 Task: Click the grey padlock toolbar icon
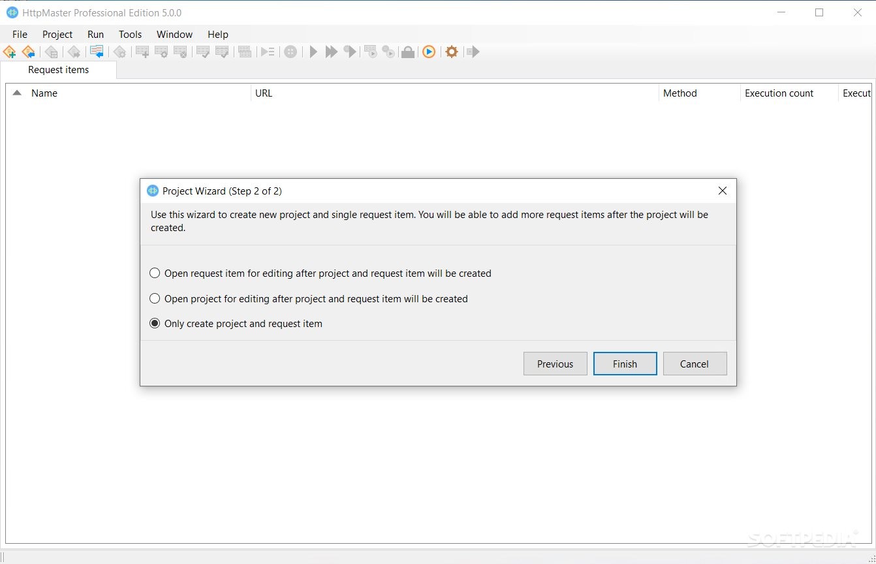pos(408,52)
